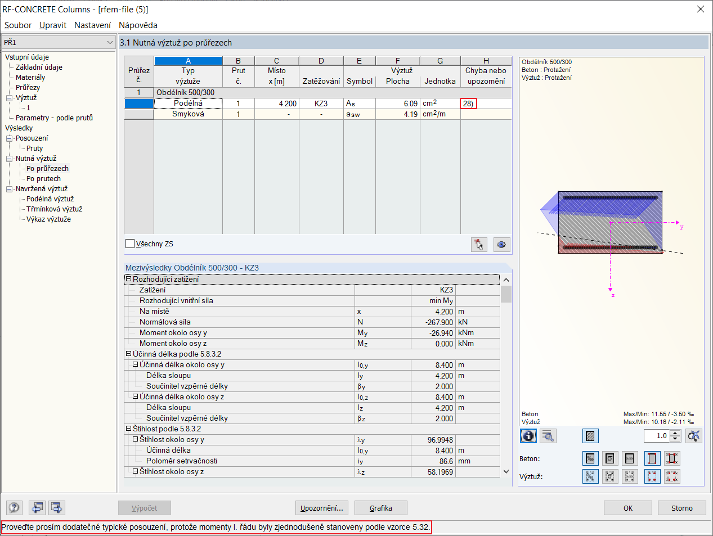Open the detailed results magnifier icon

tap(548, 436)
